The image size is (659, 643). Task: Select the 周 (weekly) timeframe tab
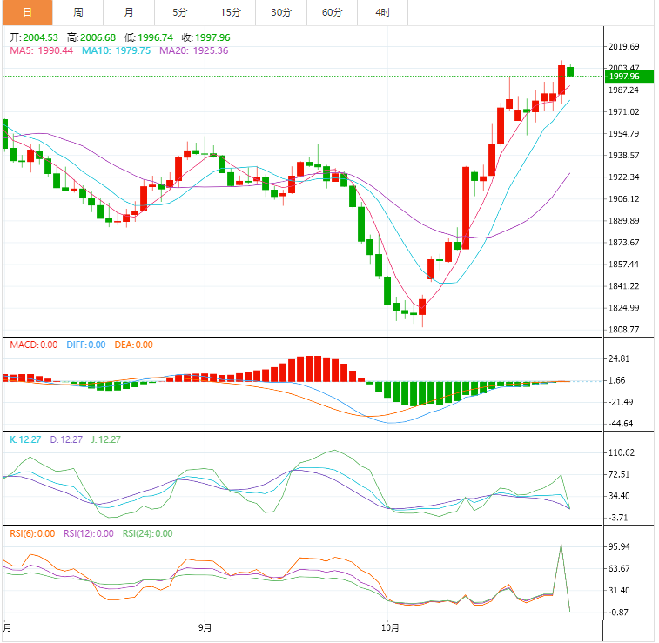78,12
